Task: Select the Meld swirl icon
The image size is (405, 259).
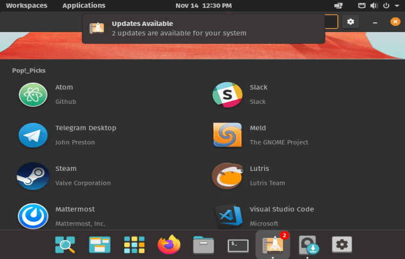Action: [227, 135]
